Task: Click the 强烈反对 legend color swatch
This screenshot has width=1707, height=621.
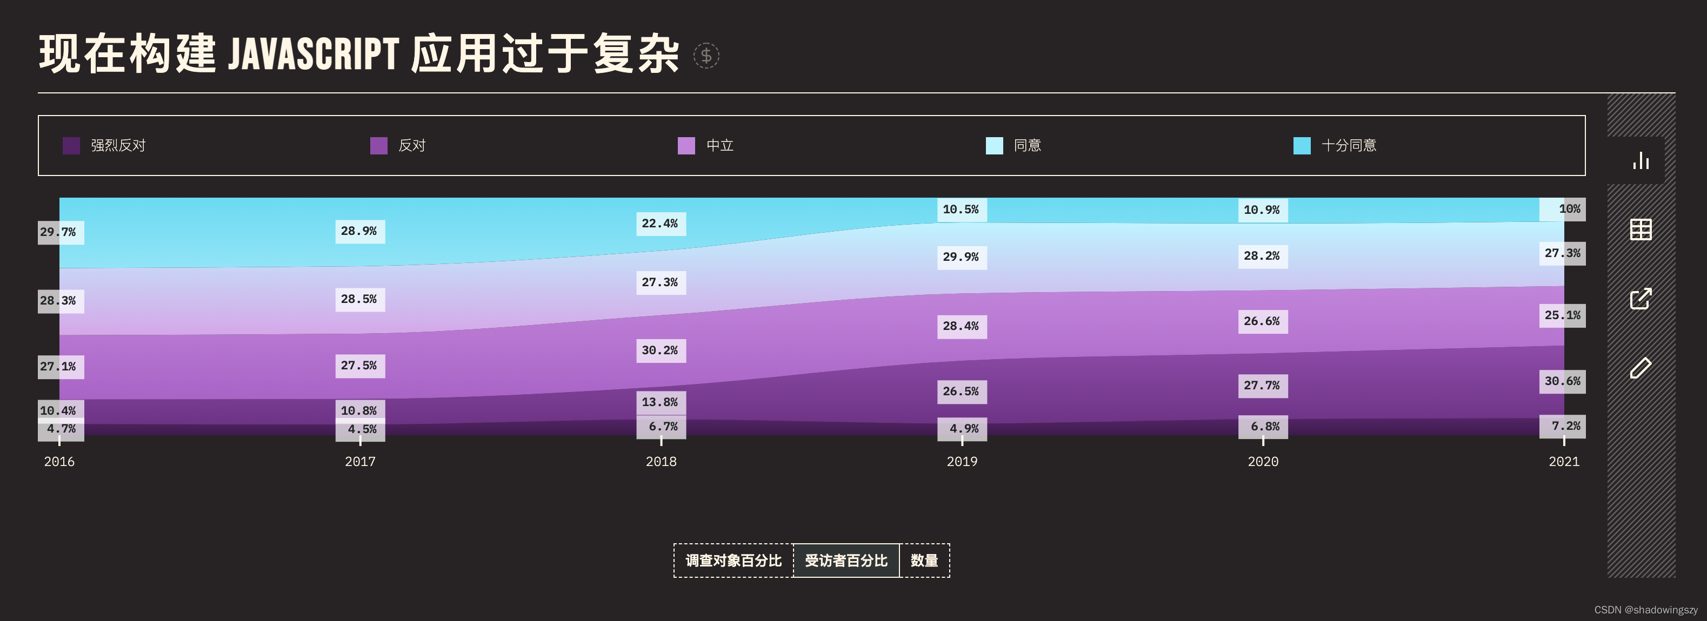Action: 71,146
